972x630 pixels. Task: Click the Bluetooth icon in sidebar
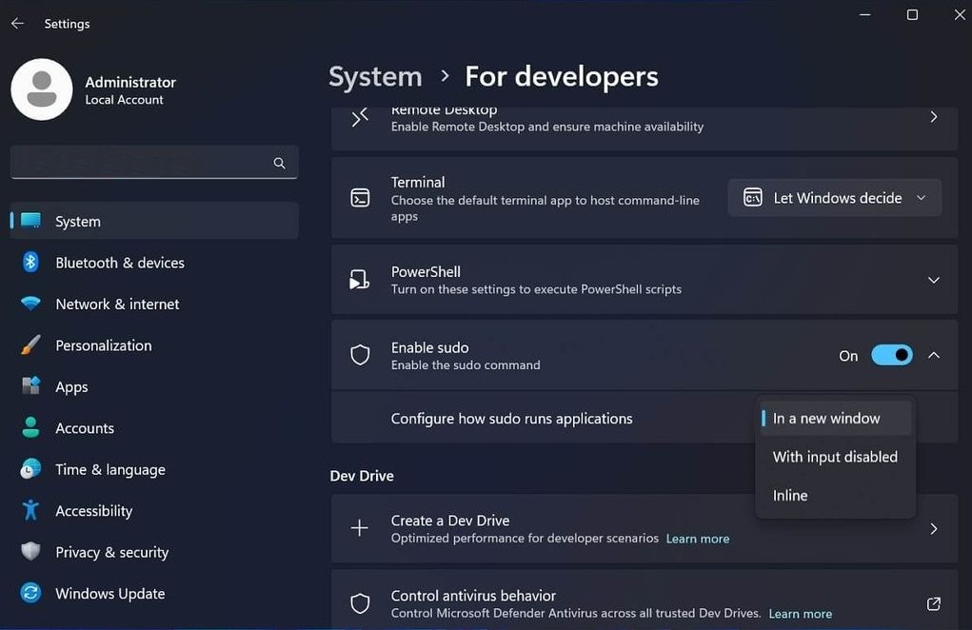(30, 262)
